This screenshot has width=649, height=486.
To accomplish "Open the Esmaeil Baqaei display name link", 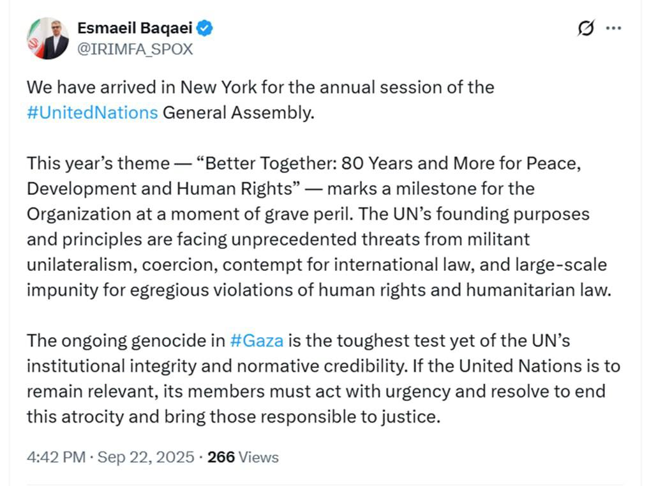I will [x=137, y=28].
